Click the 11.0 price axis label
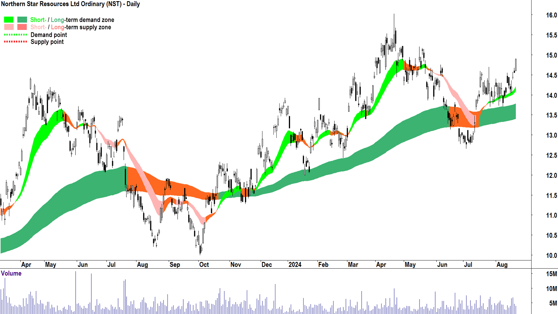The image size is (558, 314). [551, 215]
